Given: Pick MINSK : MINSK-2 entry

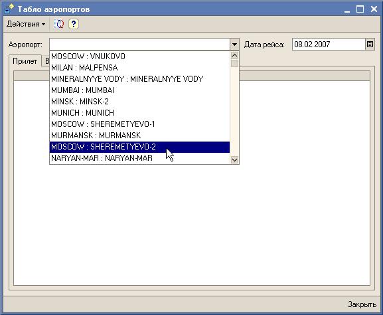Looking at the screenshot, I should pos(139,102).
